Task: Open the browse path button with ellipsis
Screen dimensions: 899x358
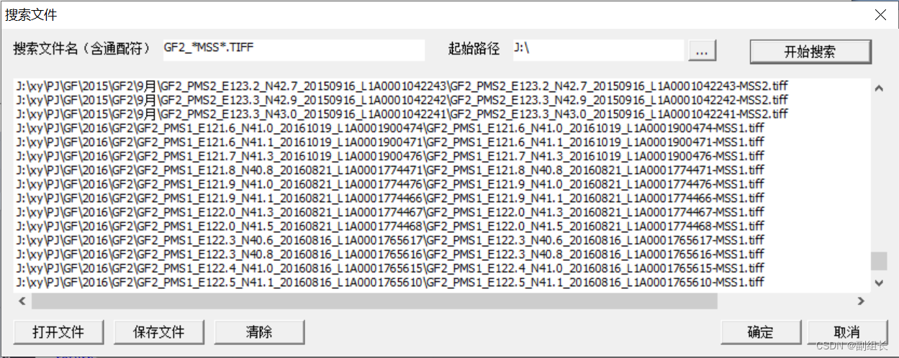Action: point(703,50)
